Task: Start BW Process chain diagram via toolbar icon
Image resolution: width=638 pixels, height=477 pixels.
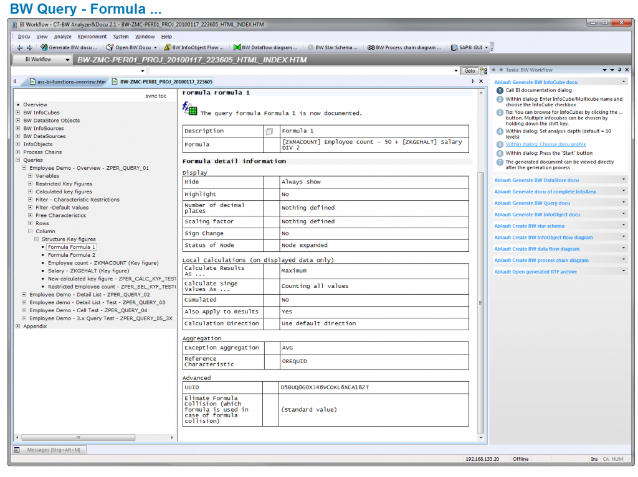Action: [371, 47]
